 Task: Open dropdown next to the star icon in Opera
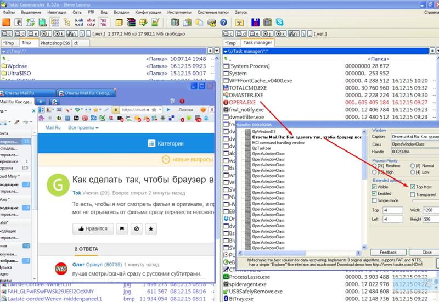100,109
